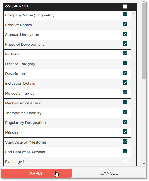Uncheck the Therapeutic Modality checkbox
This screenshot has height=181, width=149.
click(125, 112)
